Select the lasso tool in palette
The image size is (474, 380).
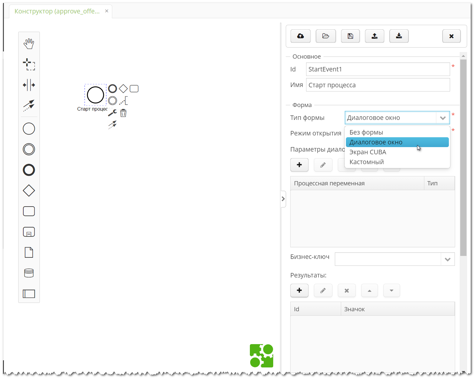coord(29,64)
